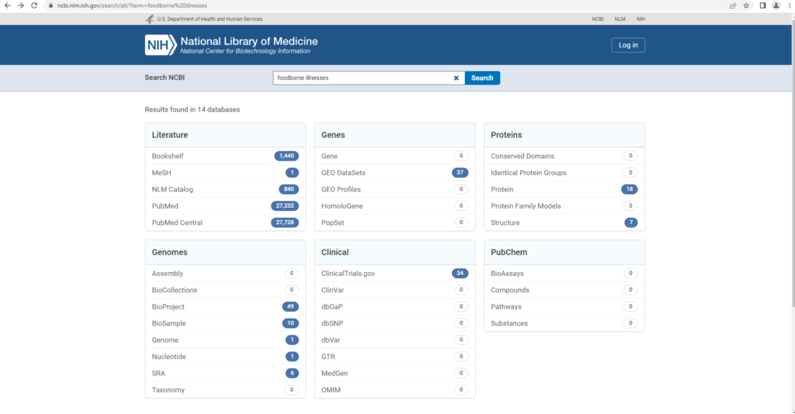Click the site lock icon in address bar
This screenshot has width=795, height=414.
pyautogui.click(x=50, y=5)
